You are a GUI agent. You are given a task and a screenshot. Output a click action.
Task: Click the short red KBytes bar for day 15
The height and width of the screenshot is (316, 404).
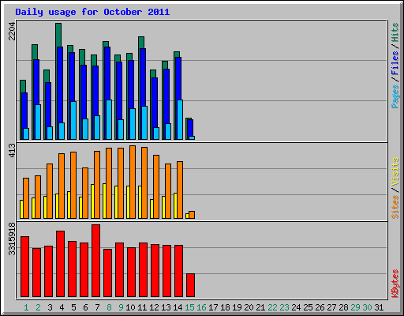click(191, 285)
